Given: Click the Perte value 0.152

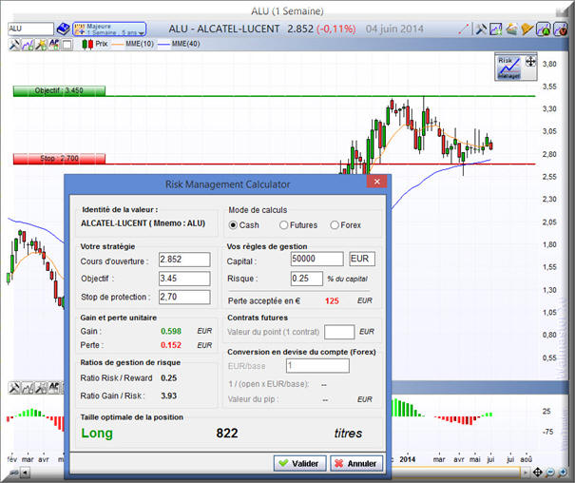Looking at the screenshot, I should coord(171,345).
